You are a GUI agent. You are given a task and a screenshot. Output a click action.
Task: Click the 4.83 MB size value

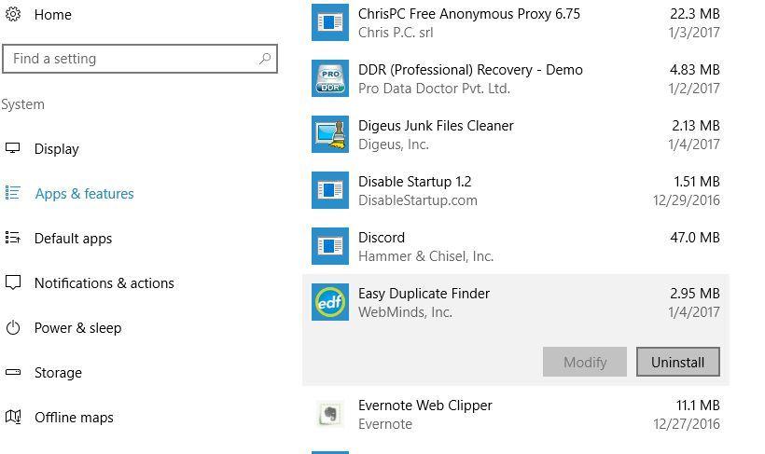[695, 70]
